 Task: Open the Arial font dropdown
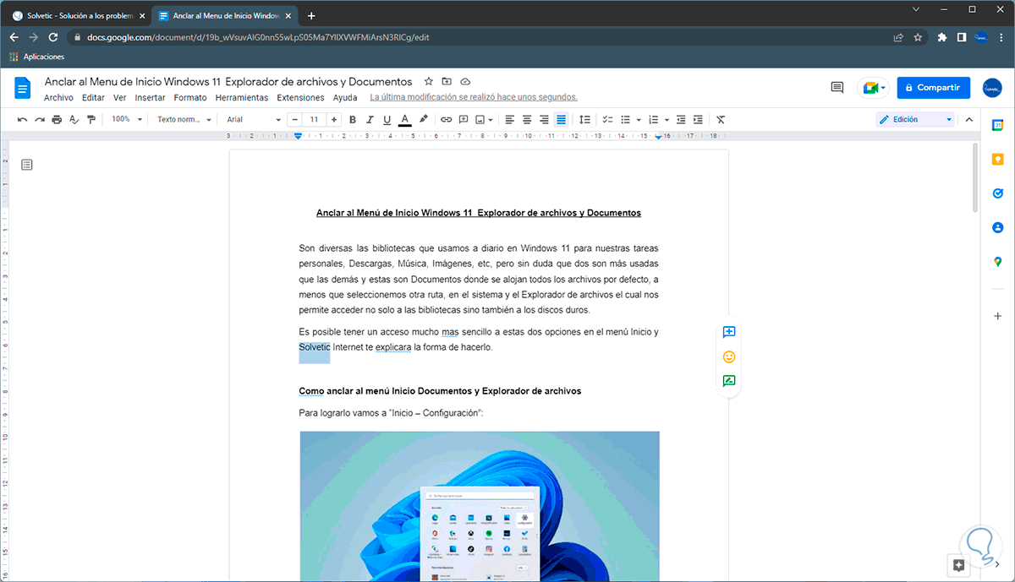pos(254,120)
